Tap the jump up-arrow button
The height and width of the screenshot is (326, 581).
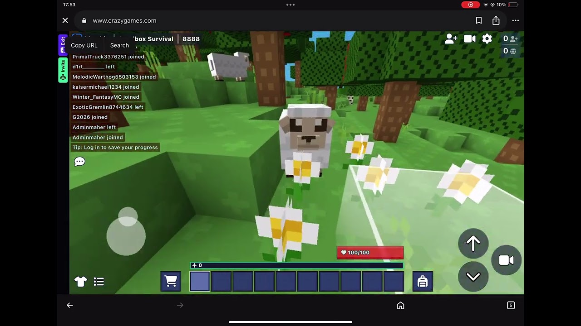point(473,244)
